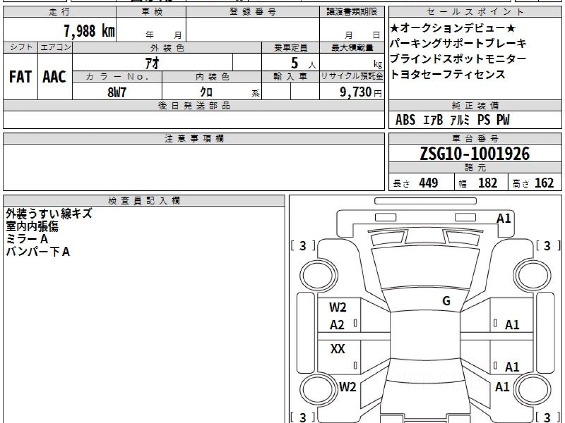
Task: Select the note ミラーA
Action: pos(27,239)
